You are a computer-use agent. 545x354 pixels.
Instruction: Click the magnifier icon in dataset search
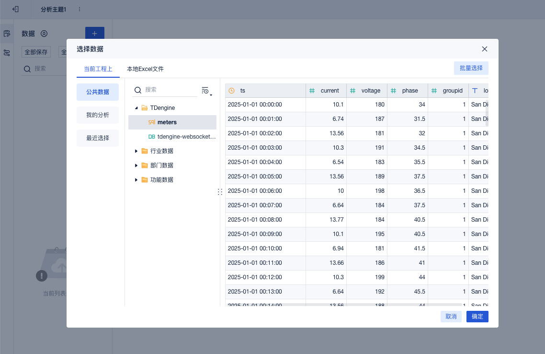point(137,90)
